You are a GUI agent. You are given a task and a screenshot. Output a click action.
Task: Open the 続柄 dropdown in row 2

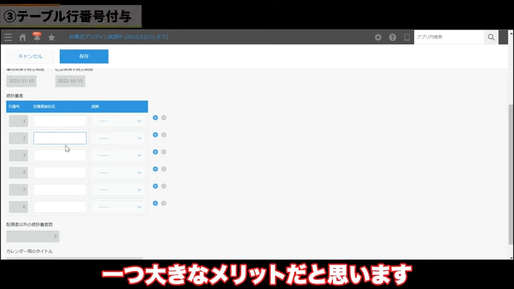(118, 138)
